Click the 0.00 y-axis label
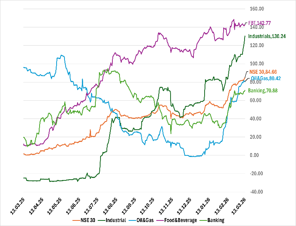Viewport: 296px width, 226px height. coord(255,155)
